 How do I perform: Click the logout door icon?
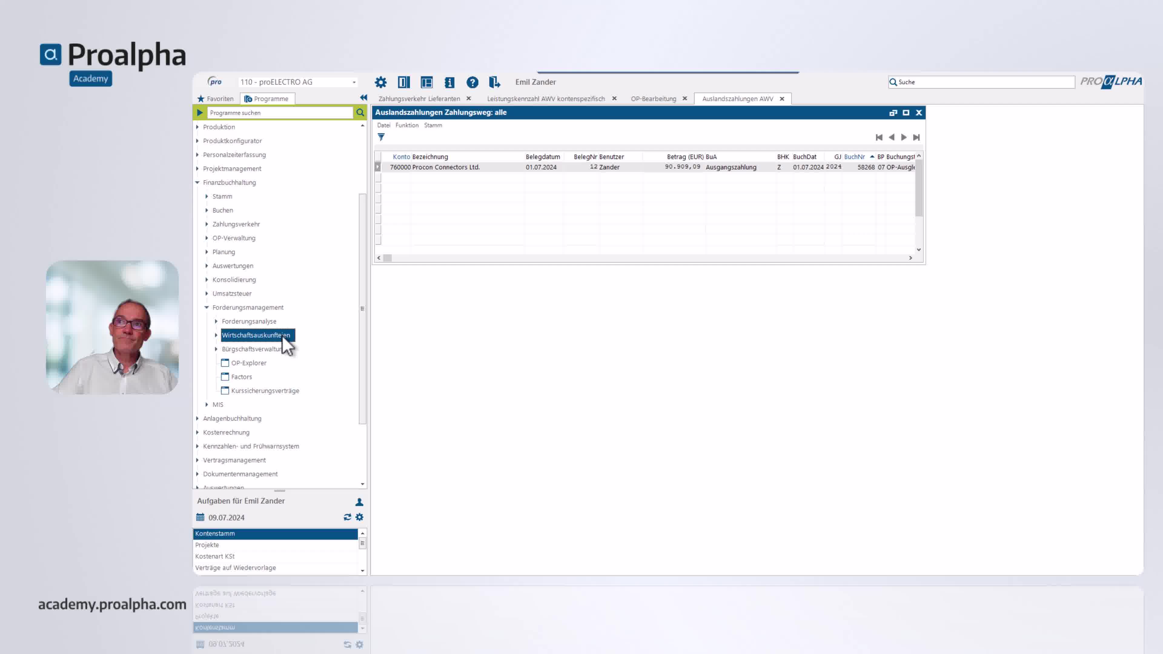point(494,82)
